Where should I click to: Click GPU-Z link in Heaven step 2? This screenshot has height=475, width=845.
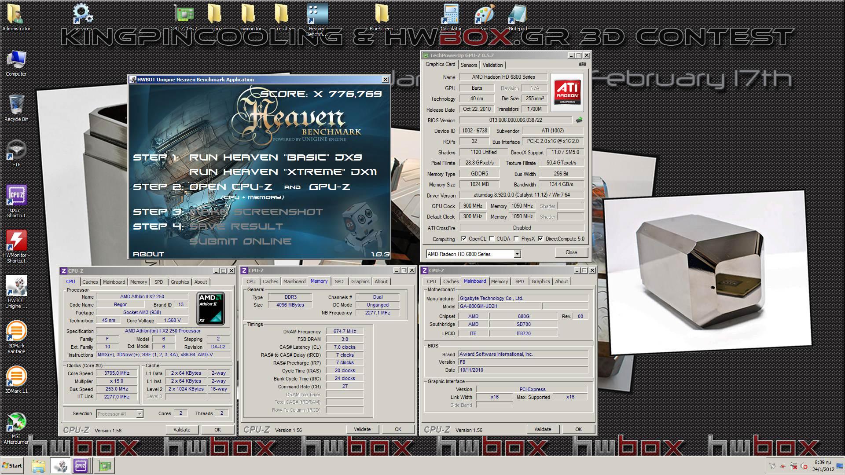330,187
